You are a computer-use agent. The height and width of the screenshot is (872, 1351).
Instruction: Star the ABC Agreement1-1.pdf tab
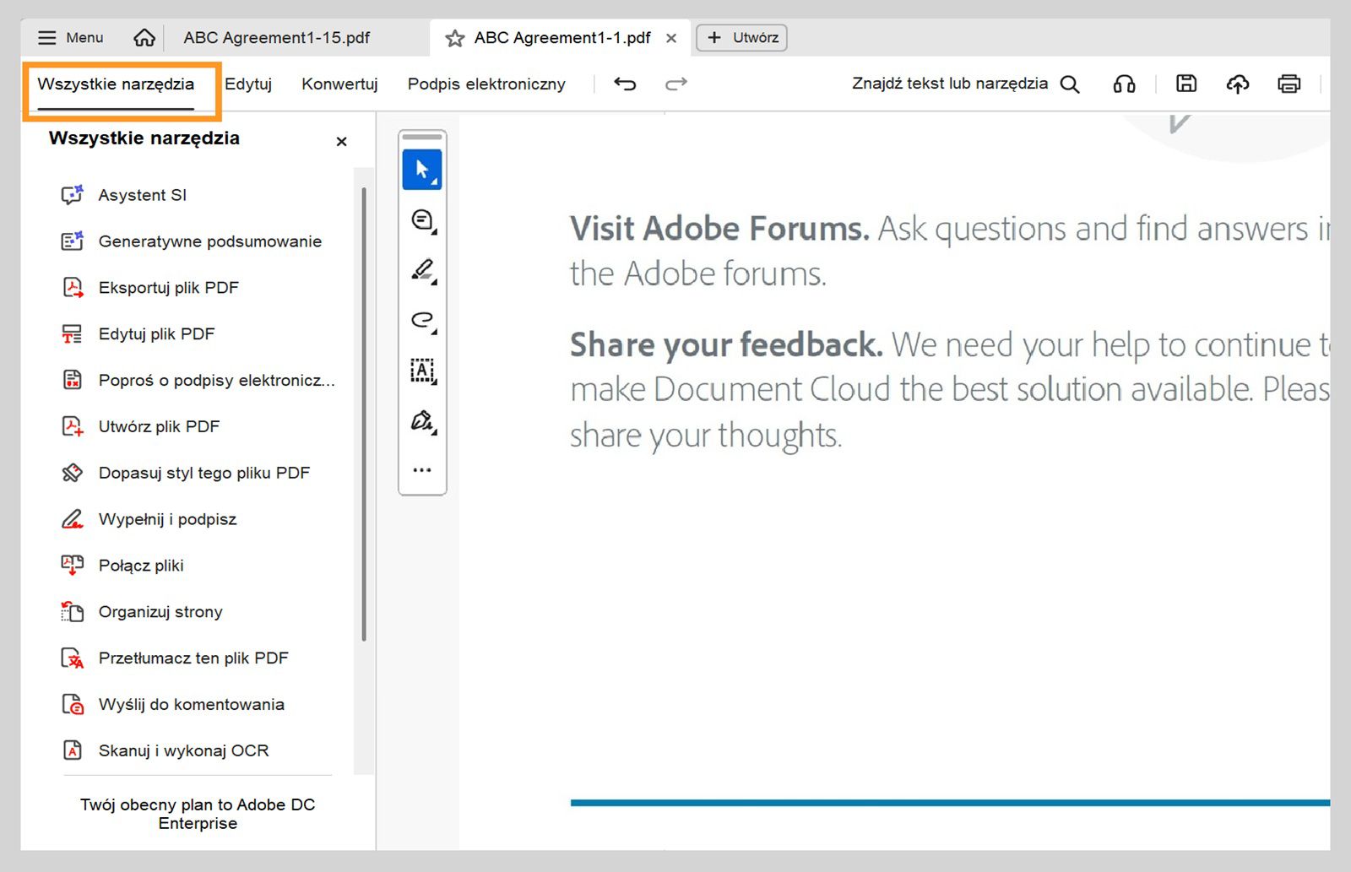[x=455, y=38]
